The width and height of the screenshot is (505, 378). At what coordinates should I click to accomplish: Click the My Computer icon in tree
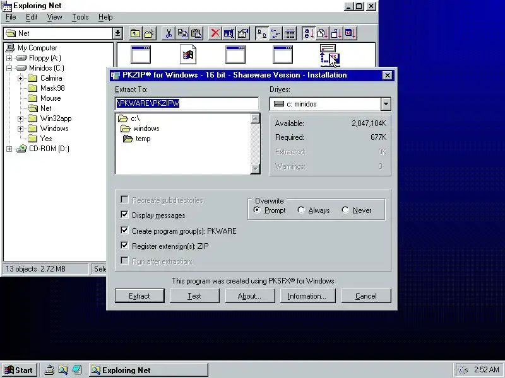tap(10, 48)
